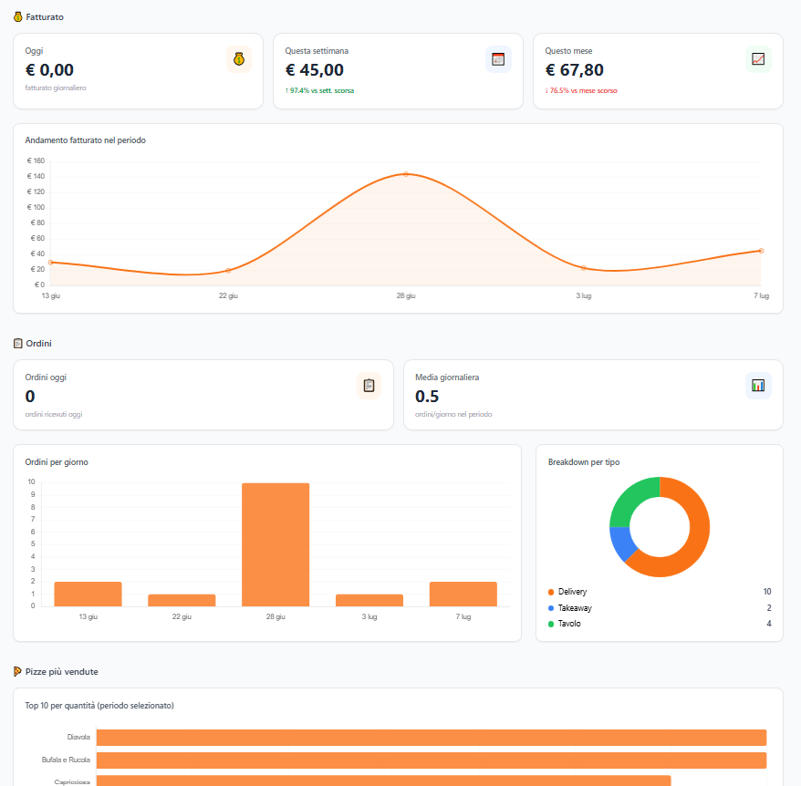801x786 pixels.
Task: Click the trend chart icon in Questo mese card
Action: point(758,59)
